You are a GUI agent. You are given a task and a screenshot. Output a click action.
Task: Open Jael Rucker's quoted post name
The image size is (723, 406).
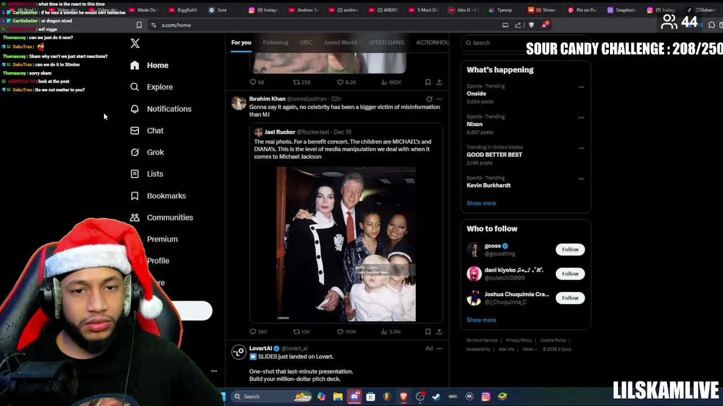[x=280, y=132]
